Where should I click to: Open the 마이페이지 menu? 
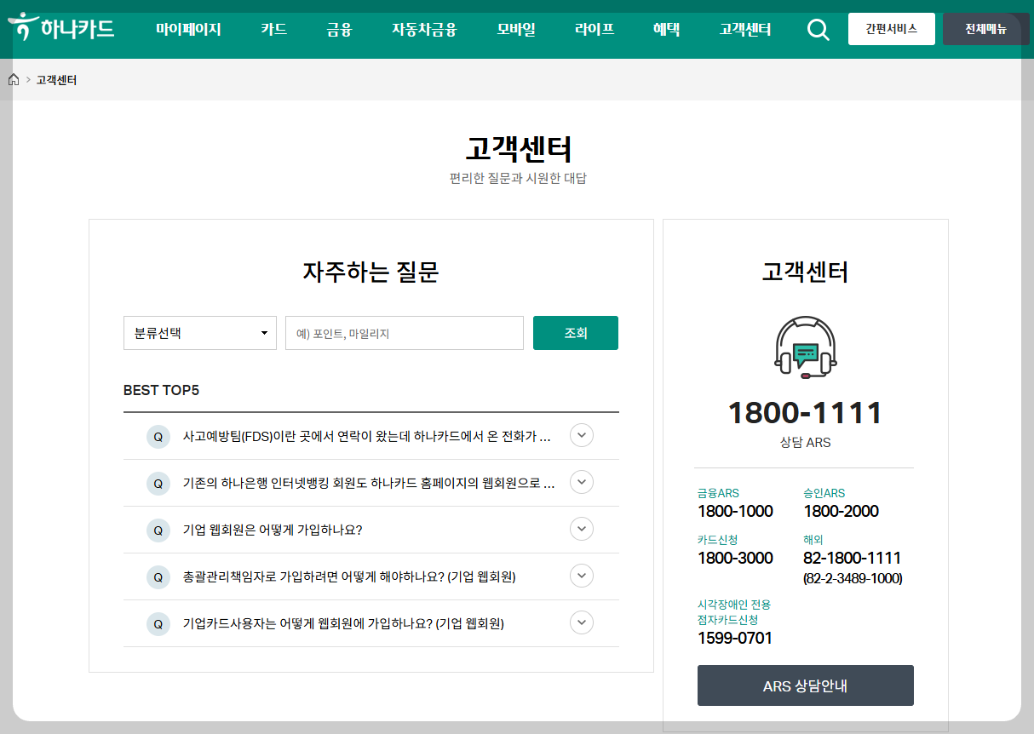pyautogui.click(x=188, y=29)
